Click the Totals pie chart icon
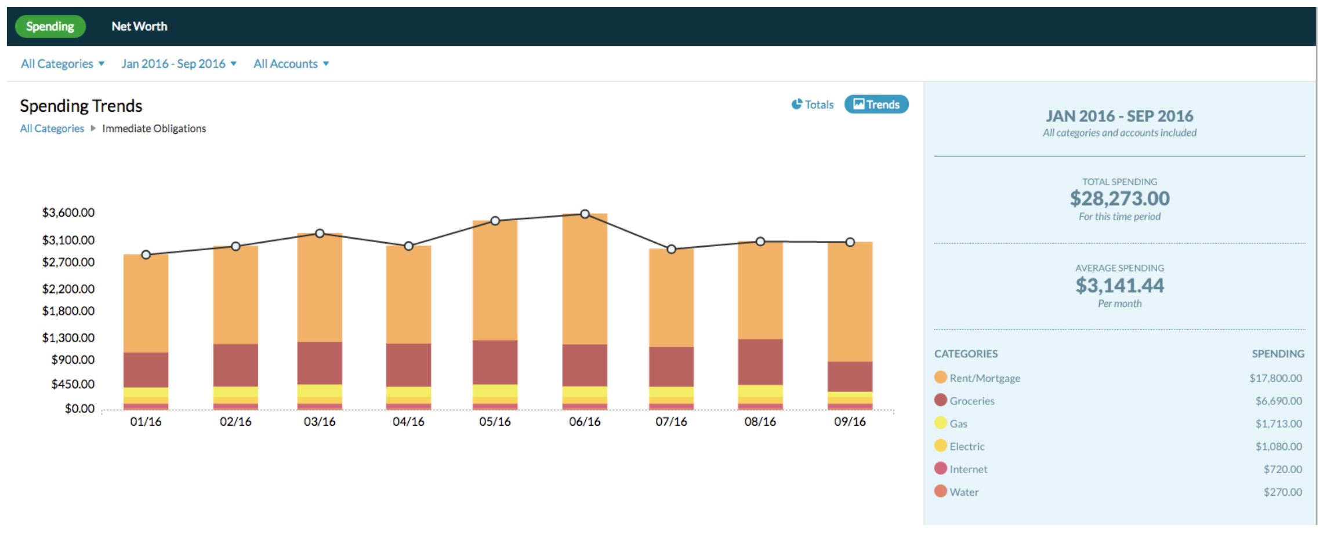The height and width of the screenshot is (534, 1327). click(797, 104)
